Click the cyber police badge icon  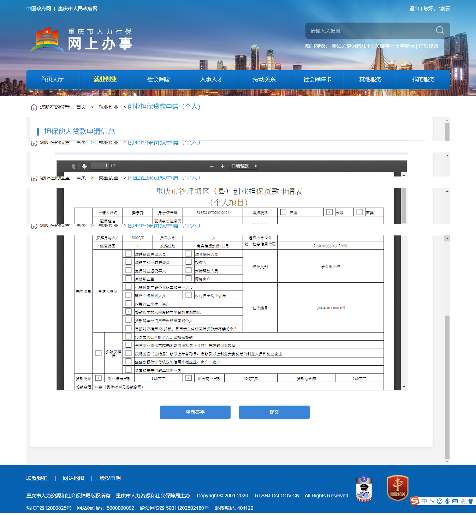coord(364,489)
